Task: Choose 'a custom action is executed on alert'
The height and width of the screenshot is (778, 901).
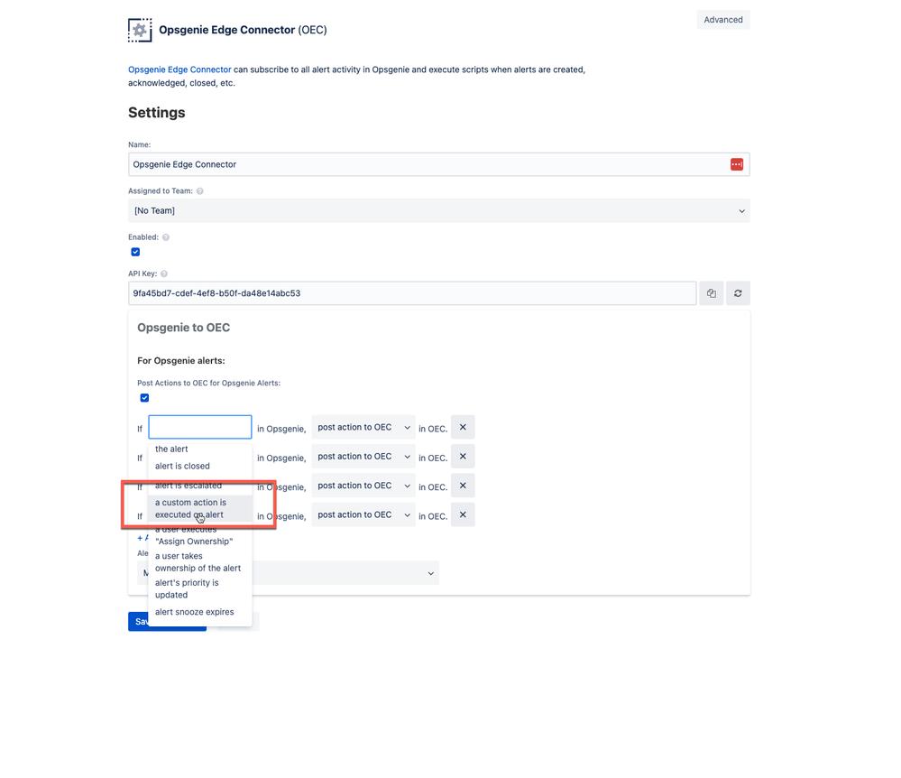Action: [x=200, y=508]
